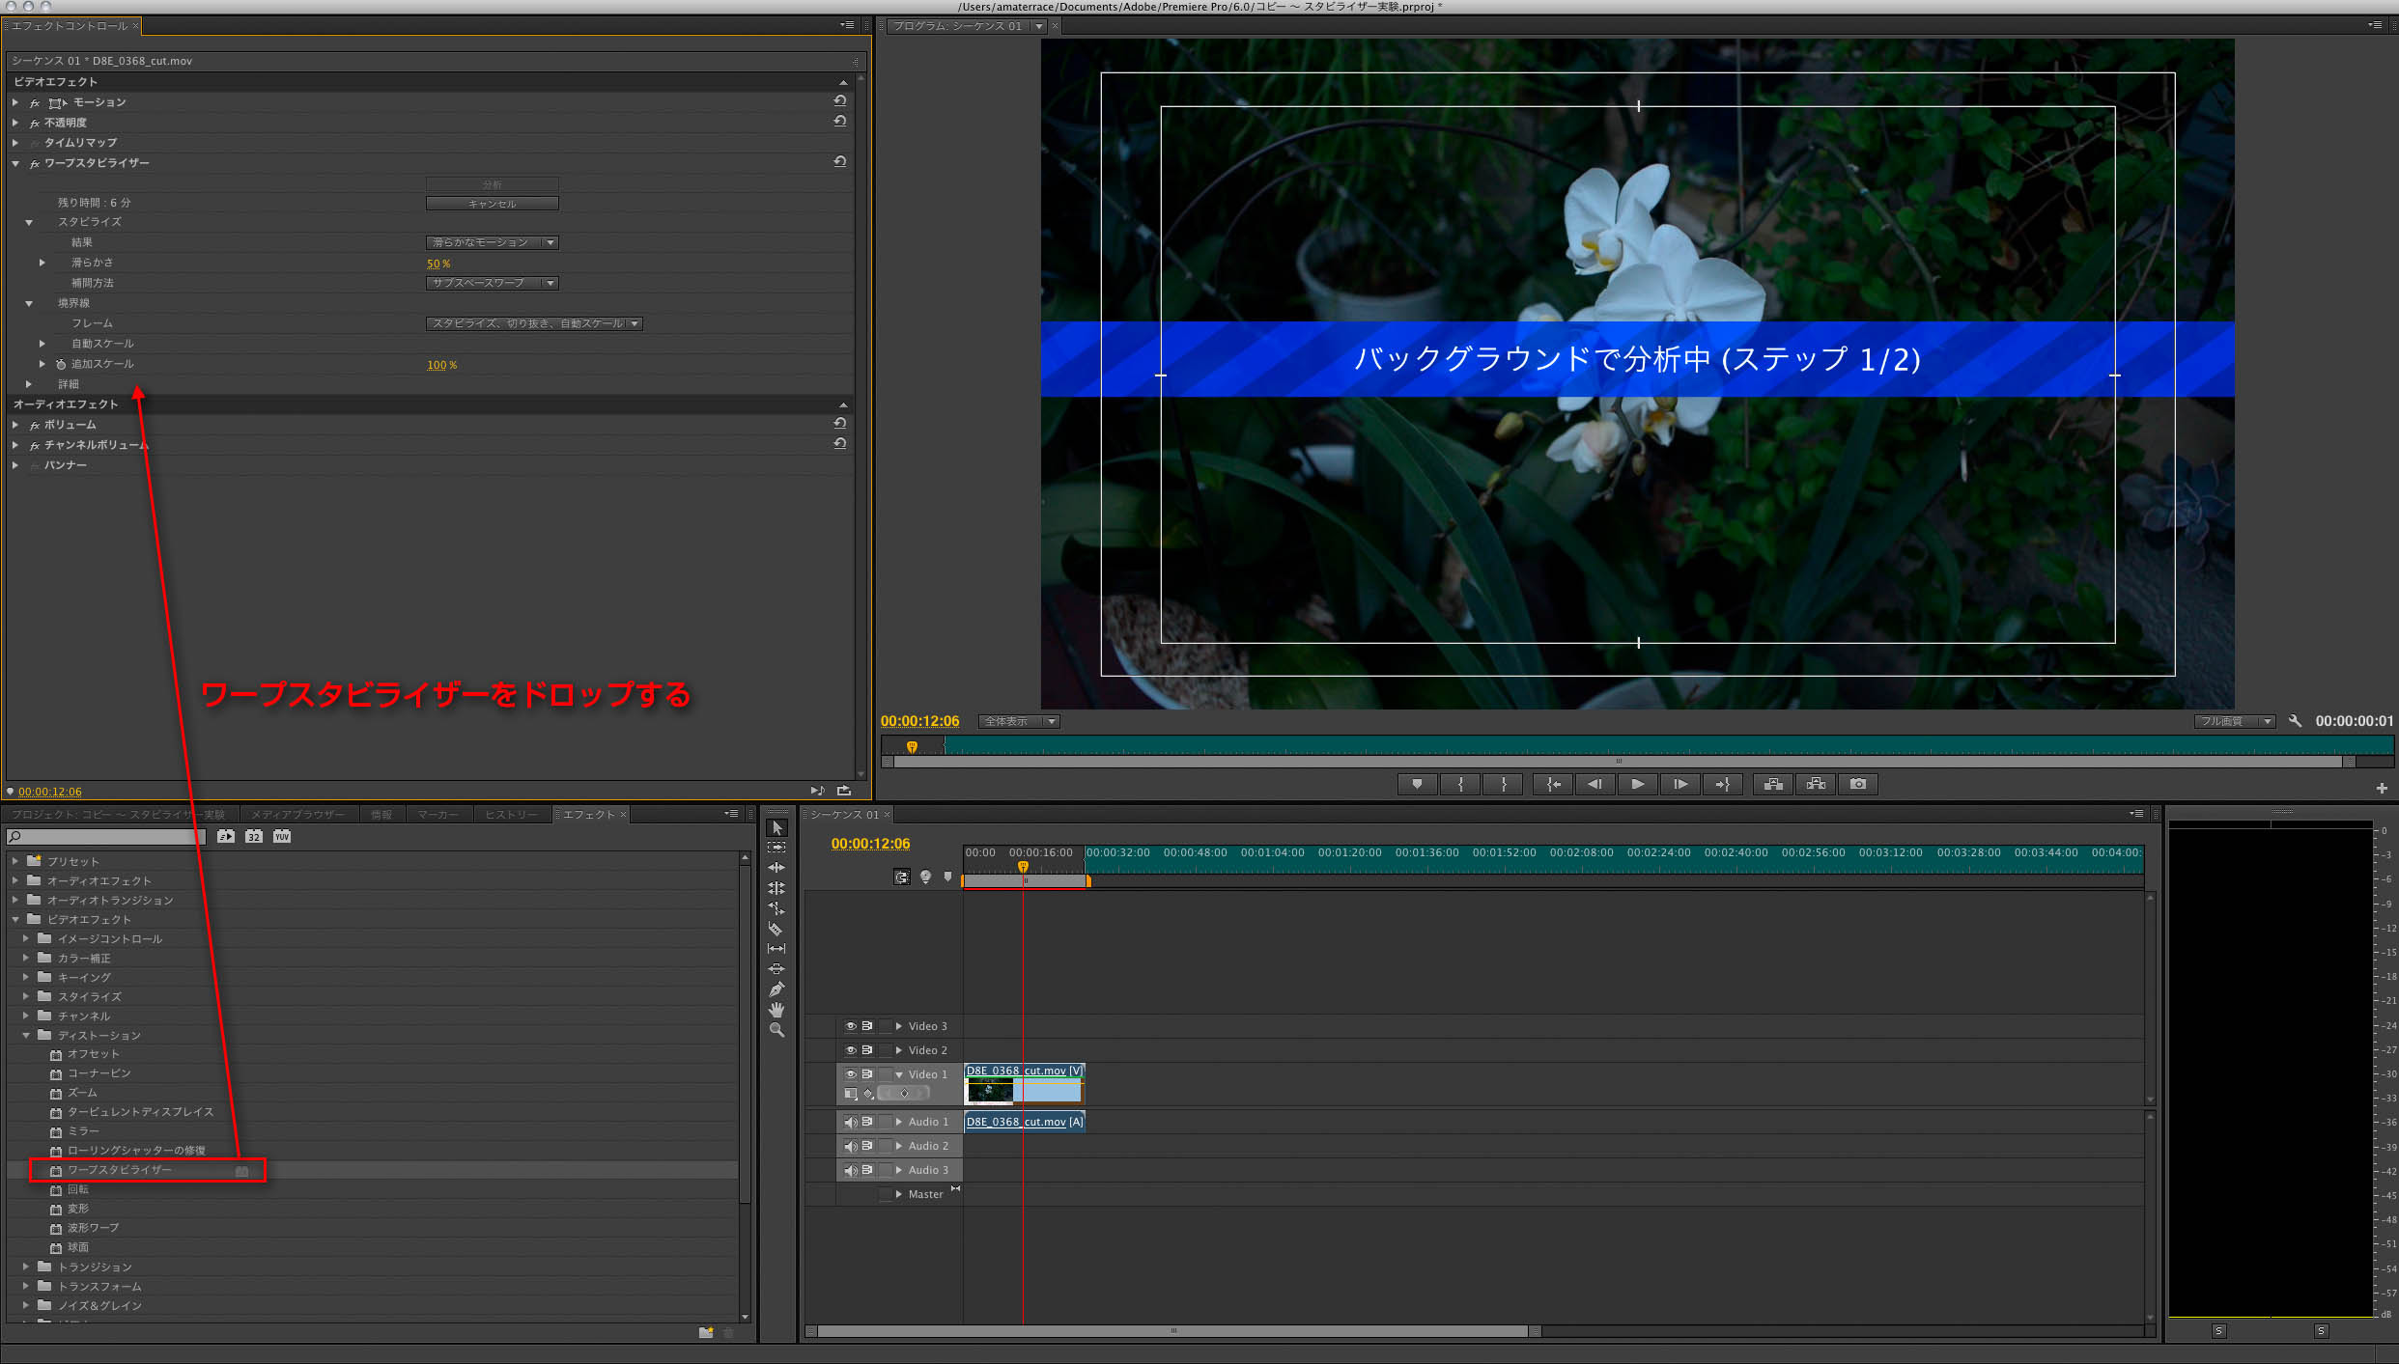This screenshot has height=1364, width=2399.
Task: Mute Audio 2 track speaker icon
Action: 851,1146
